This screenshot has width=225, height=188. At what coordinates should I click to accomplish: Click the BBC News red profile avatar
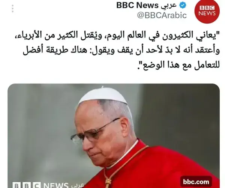tap(207, 11)
